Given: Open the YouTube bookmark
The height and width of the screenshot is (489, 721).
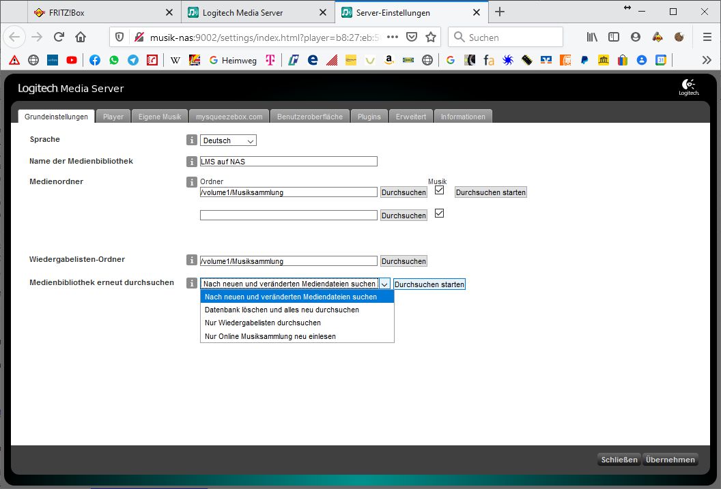Looking at the screenshot, I should click(71, 60).
